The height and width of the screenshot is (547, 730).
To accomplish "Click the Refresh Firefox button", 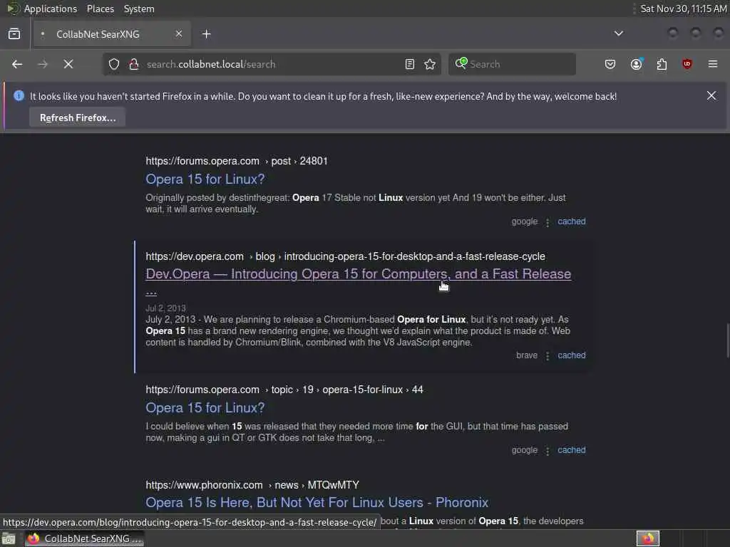I will click(77, 118).
